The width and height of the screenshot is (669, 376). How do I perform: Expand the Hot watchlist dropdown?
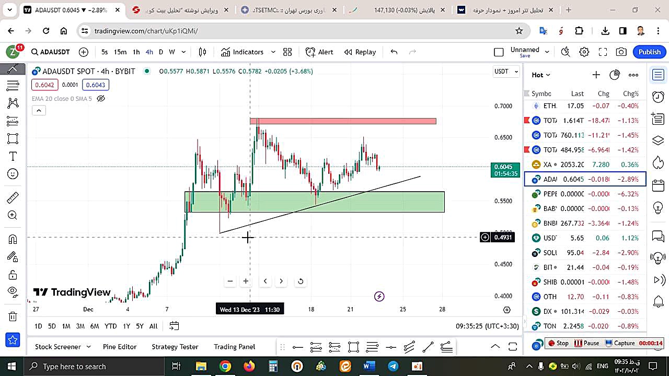coord(541,75)
